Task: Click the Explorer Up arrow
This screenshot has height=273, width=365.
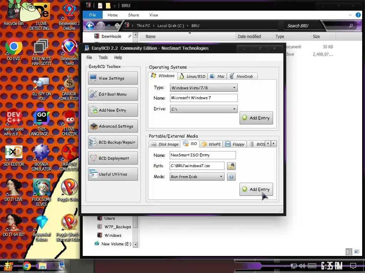Action: point(117,26)
